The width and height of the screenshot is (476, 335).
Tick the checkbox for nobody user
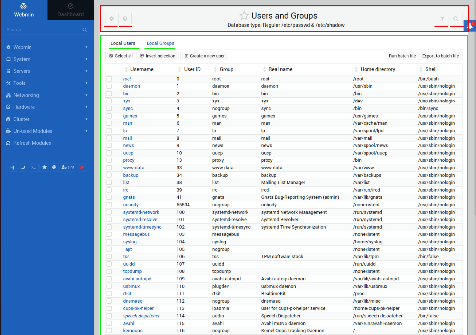[109, 205]
